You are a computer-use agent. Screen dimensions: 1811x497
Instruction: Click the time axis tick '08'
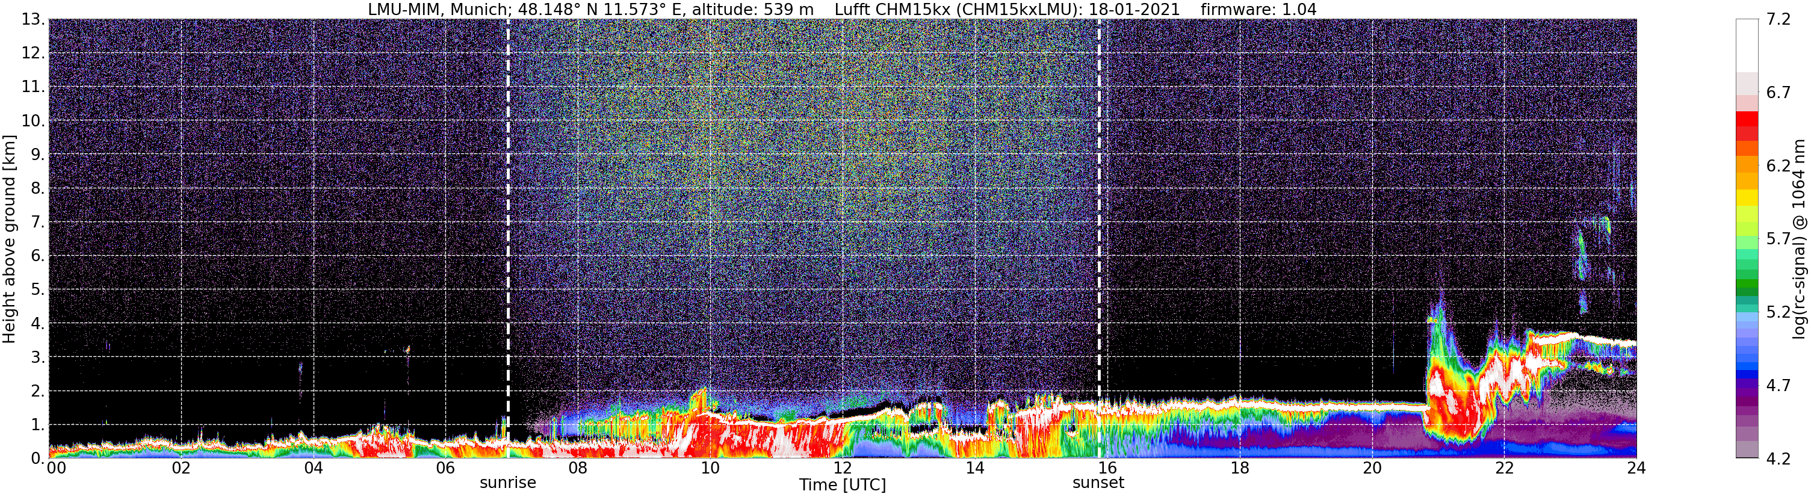click(578, 468)
